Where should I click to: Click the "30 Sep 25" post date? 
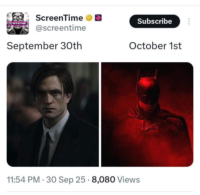click(x=66, y=180)
